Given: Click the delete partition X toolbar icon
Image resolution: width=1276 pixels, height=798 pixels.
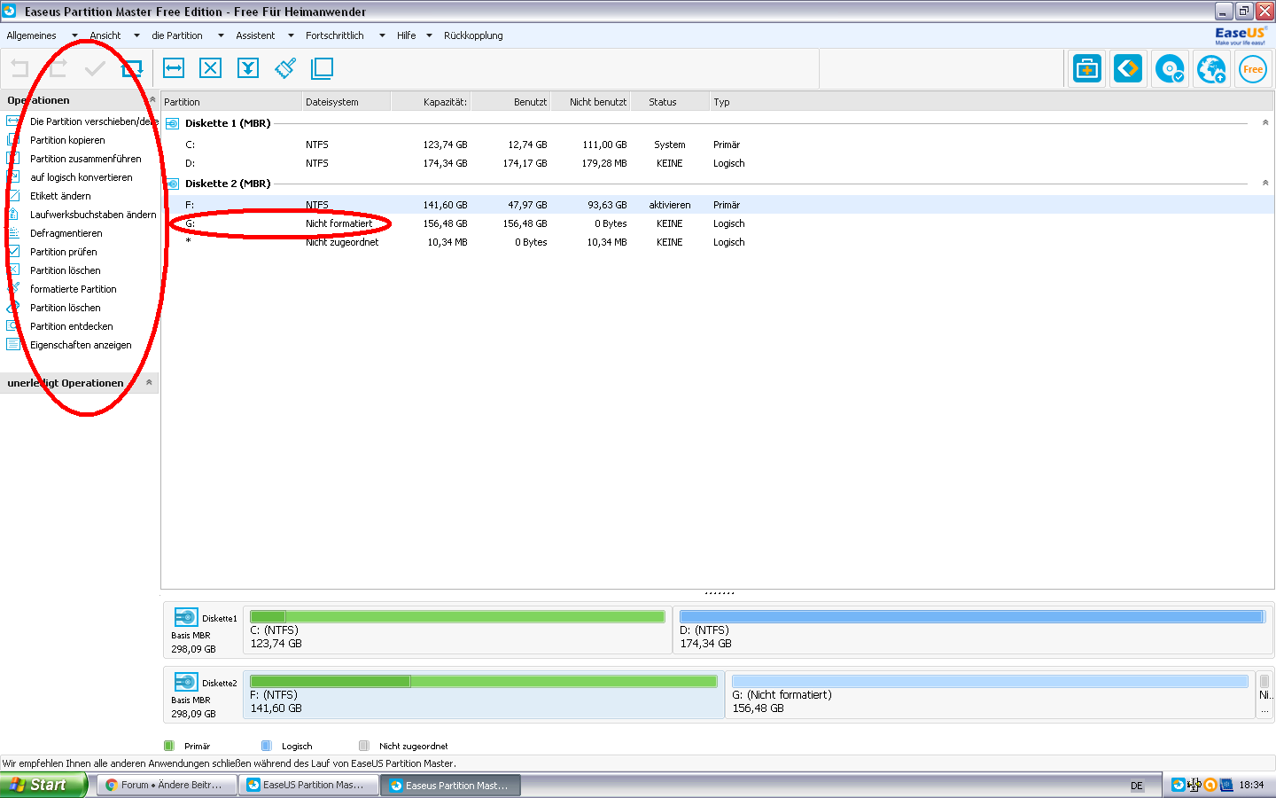Looking at the screenshot, I should tap(211, 68).
